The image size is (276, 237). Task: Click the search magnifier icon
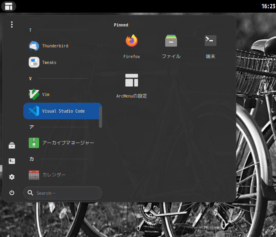30,193
